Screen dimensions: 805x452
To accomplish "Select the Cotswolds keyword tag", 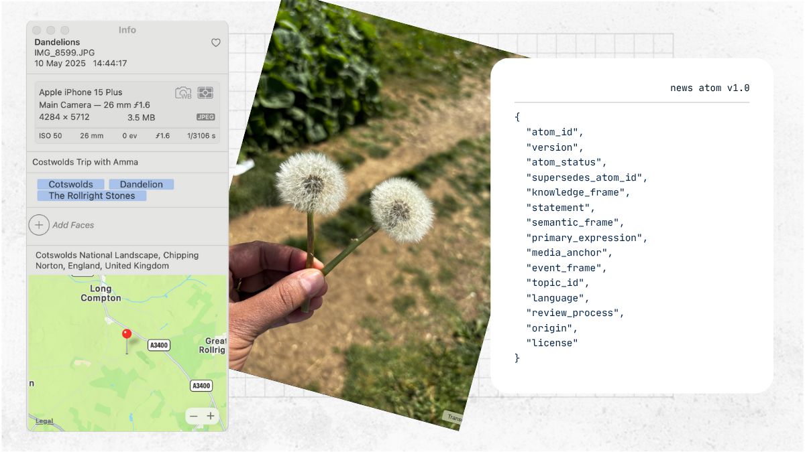I will (70, 184).
